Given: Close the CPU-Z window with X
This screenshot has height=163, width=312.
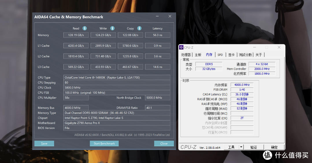Looking at the screenshot, I should click(x=279, y=47).
